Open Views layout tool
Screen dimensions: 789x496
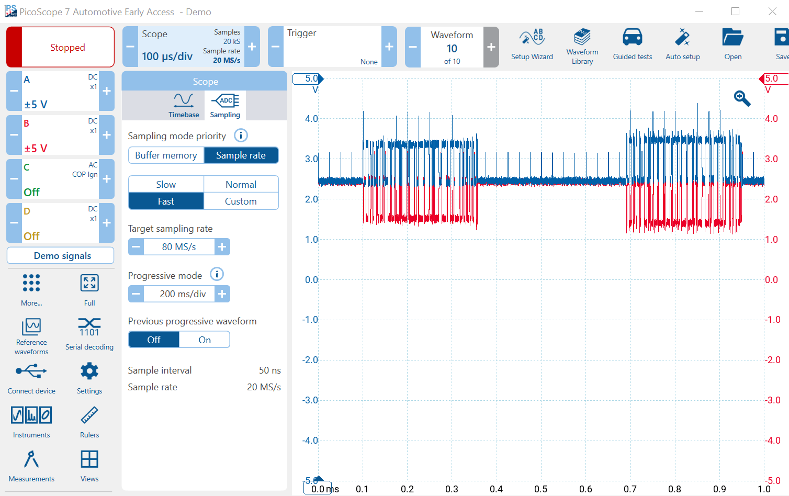tap(89, 466)
